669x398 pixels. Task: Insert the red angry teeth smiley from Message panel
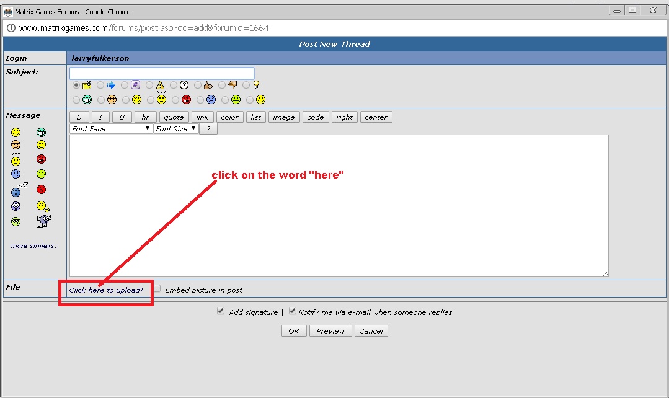[x=41, y=159]
